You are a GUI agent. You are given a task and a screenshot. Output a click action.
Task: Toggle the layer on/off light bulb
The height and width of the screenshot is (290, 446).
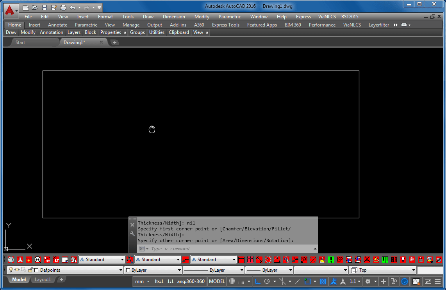point(11,270)
